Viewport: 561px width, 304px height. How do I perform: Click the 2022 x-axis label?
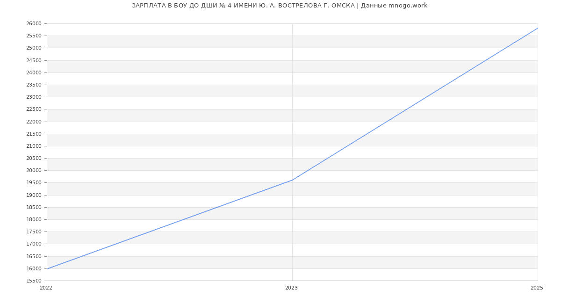click(x=46, y=288)
